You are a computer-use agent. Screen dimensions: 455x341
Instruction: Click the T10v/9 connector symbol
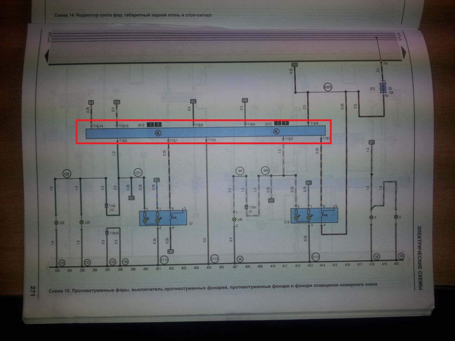pos(107,233)
